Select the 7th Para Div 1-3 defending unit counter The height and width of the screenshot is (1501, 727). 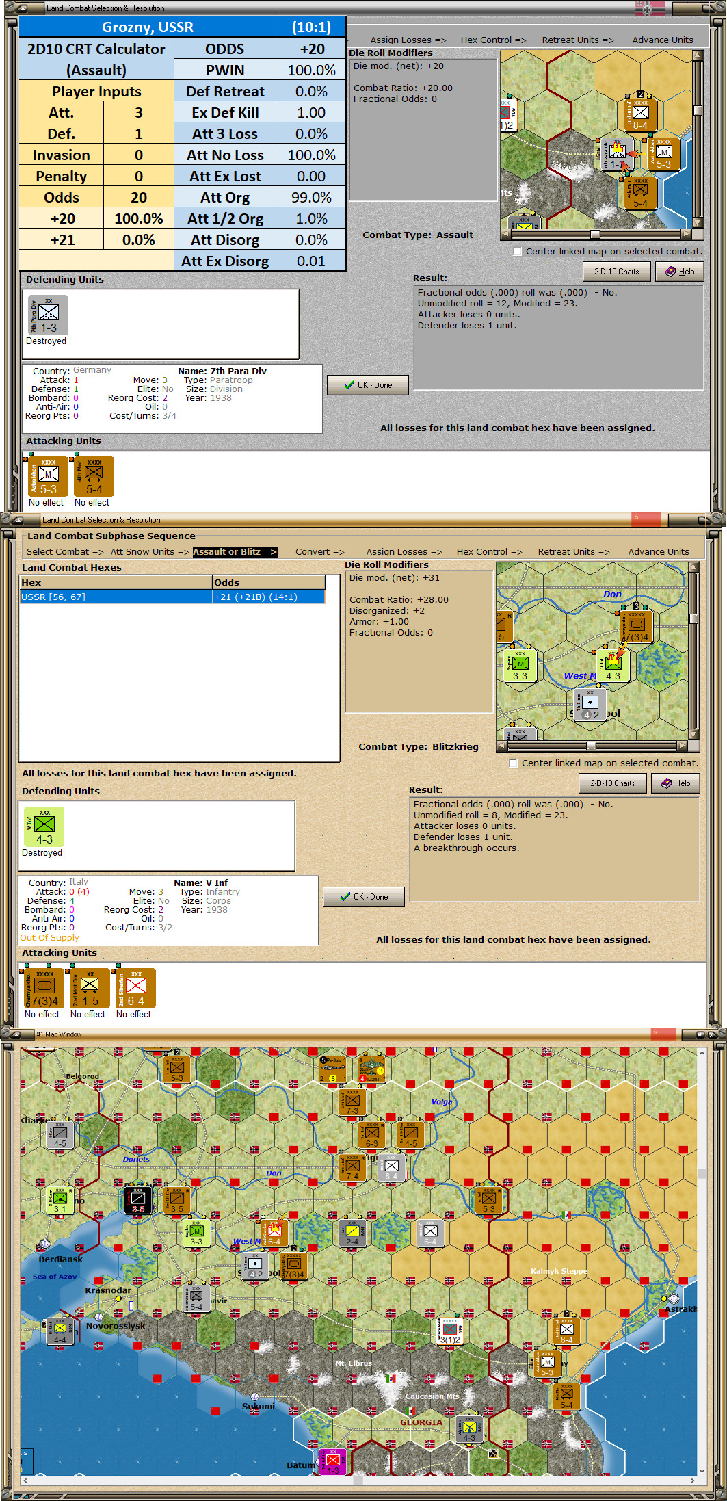click(48, 315)
